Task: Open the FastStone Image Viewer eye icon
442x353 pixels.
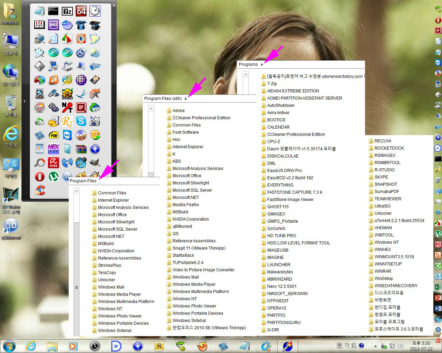Action: point(81,39)
